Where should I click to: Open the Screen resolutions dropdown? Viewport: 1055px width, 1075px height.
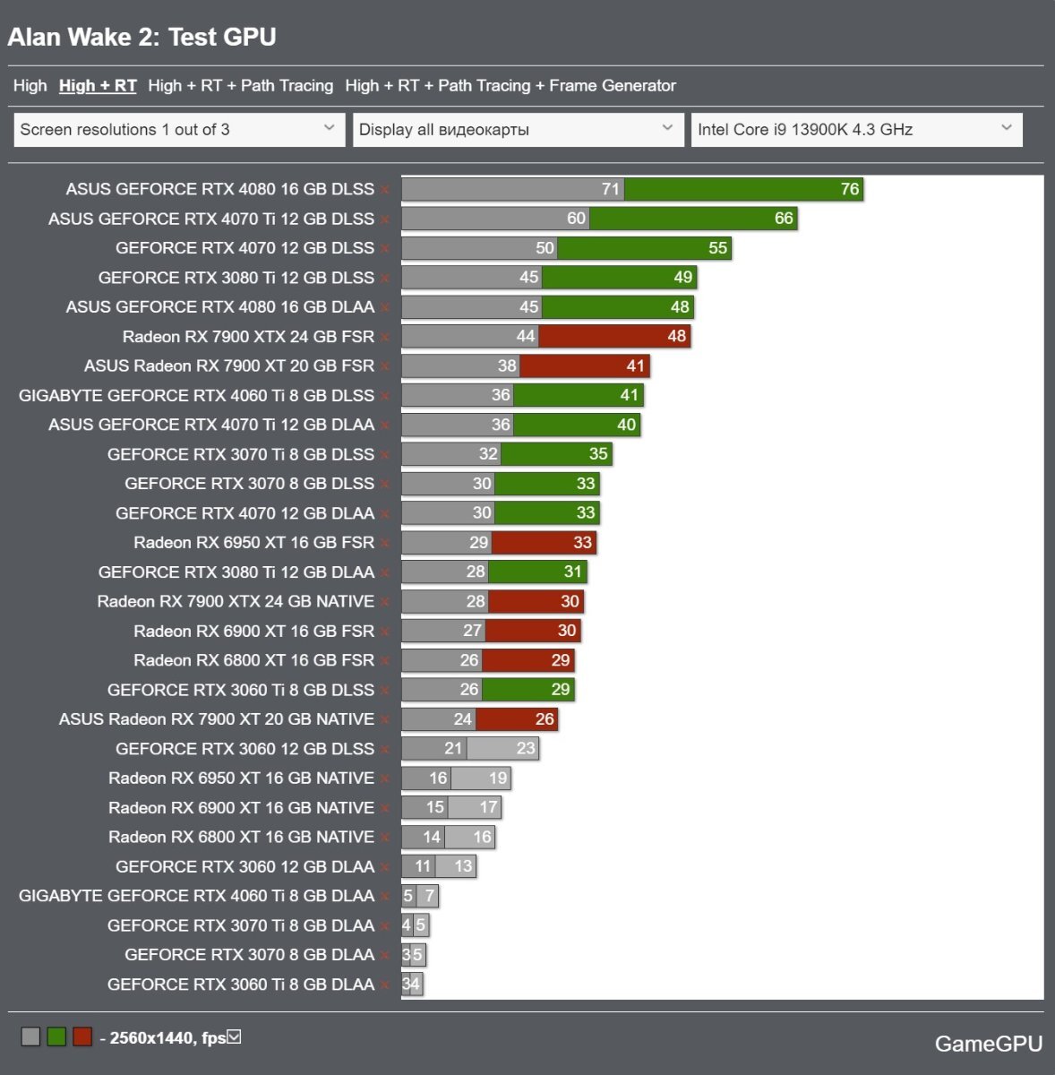pos(179,130)
